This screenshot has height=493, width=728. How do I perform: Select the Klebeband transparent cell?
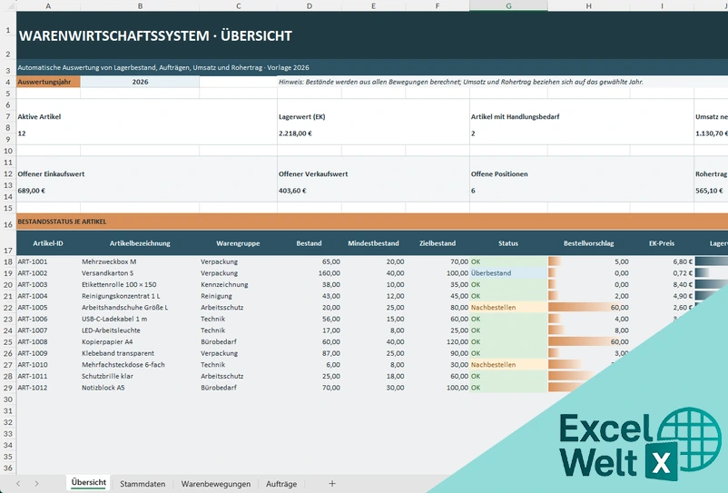140,353
